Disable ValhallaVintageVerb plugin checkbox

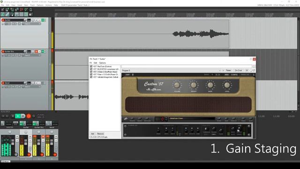[91, 77]
